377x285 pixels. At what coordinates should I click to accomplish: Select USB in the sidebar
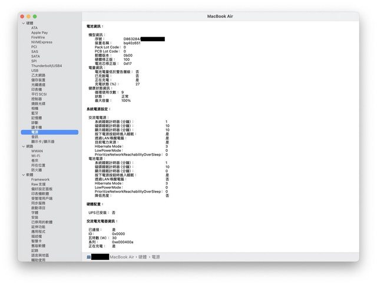[35, 71]
